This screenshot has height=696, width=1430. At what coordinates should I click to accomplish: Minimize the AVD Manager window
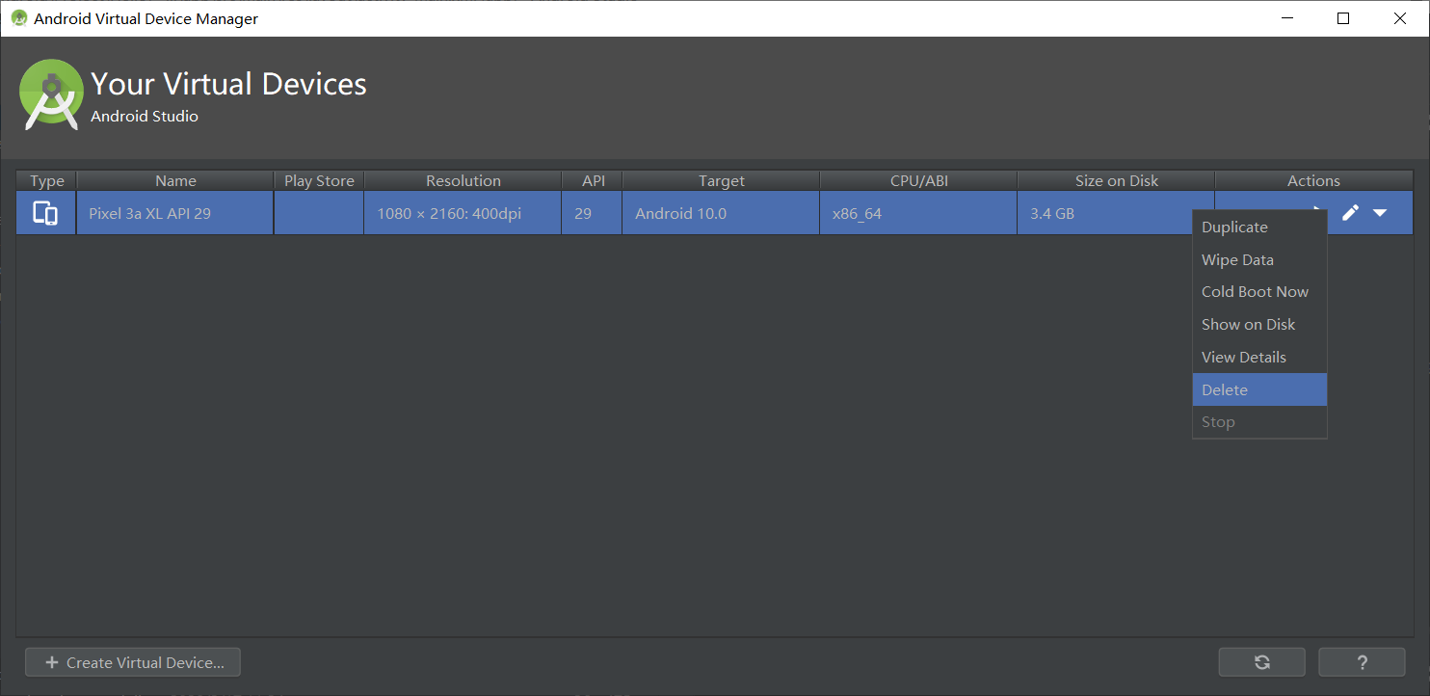[x=1289, y=18]
